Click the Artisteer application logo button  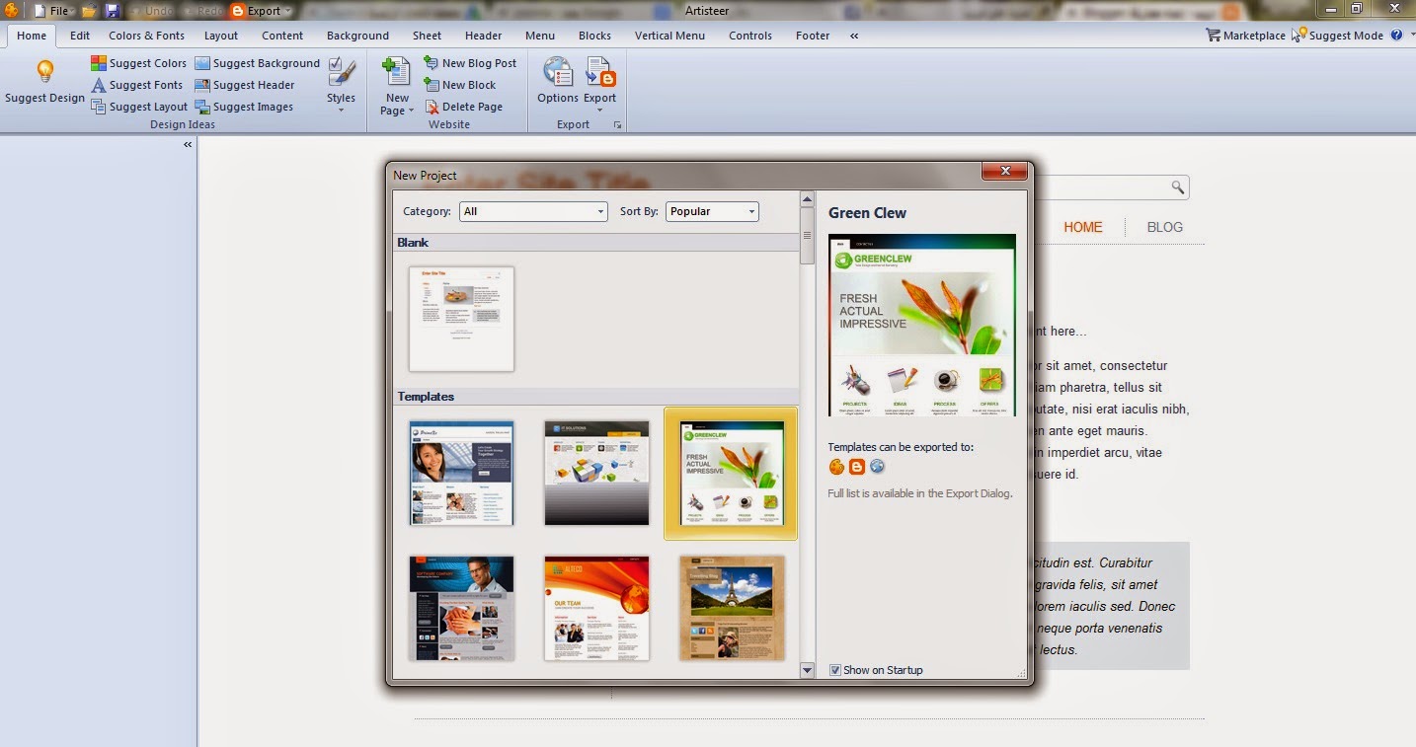point(11,10)
